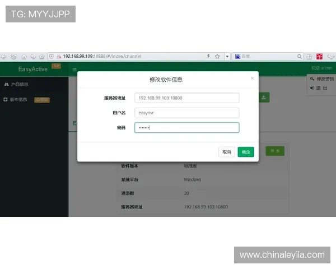Screen dimensions: 336x269
Task: Click the orange badge beside 版本信息
Action: [42, 100]
